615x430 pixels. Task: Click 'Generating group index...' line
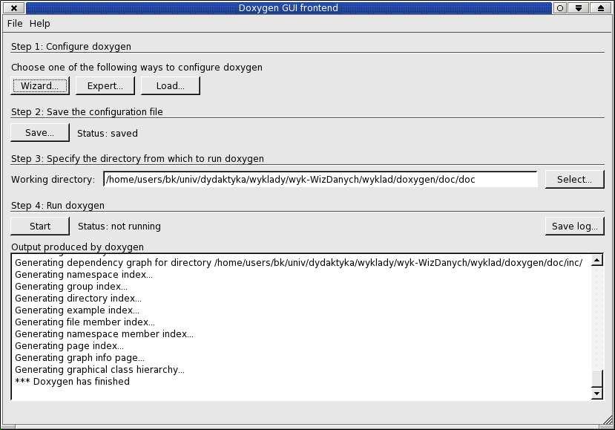pyautogui.click(x=71, y=286)
